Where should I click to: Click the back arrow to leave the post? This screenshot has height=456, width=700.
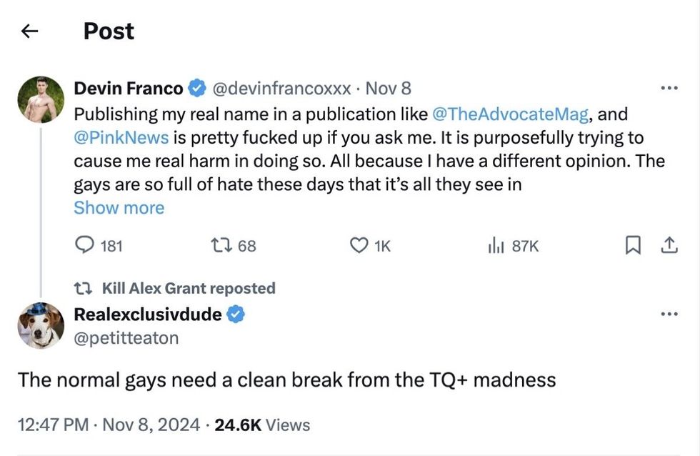pos(29,31)
